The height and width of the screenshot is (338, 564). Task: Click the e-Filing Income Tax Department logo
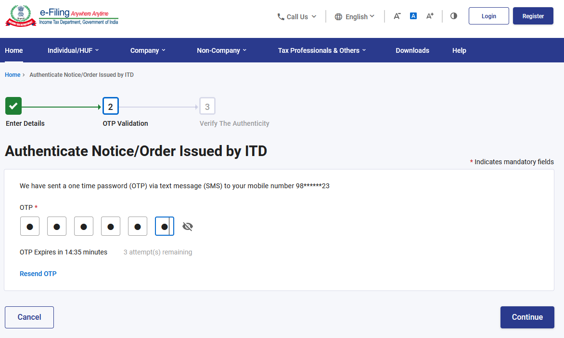(62, 16)
